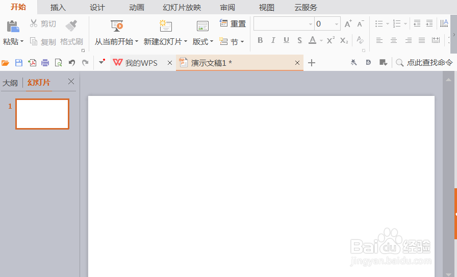
Task: Open the font name dropdown arrow
Action: pyautogui.click(x=311, y=24)
